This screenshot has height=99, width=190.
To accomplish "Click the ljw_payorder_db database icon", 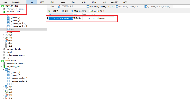I will tap(4, 49).
